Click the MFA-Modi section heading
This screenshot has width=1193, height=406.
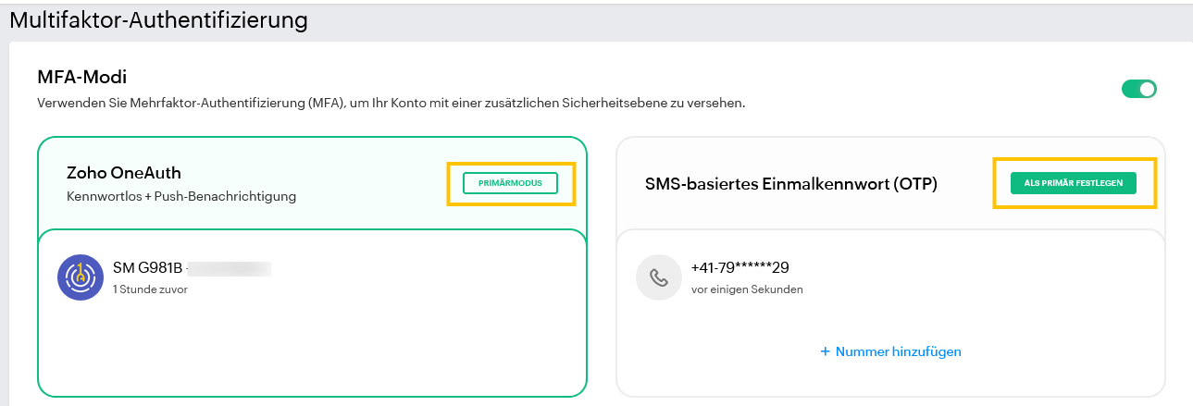click(81, 77)
